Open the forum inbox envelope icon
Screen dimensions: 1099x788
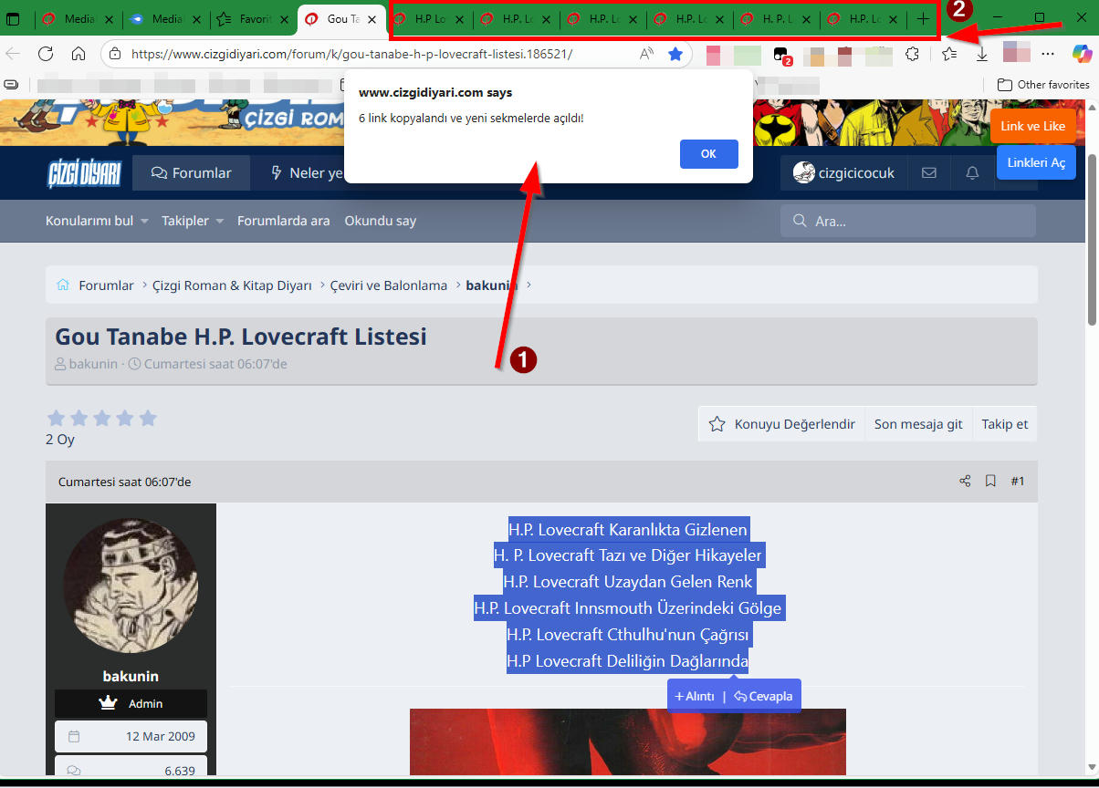coord(929,173)
